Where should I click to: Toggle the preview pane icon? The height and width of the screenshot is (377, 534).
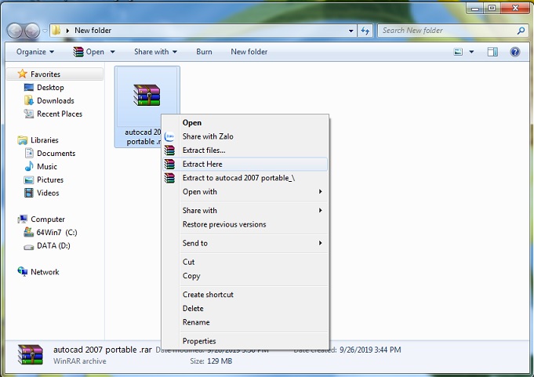pyautogui.click(x=492, y=52)
